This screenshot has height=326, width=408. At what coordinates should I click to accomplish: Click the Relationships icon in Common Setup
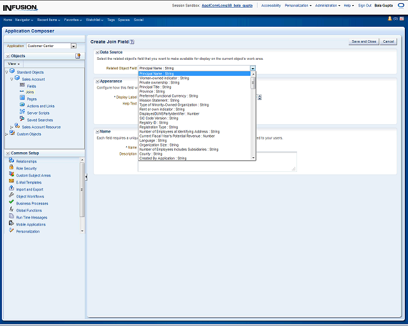pyautogui.click(x=11, y=161)
